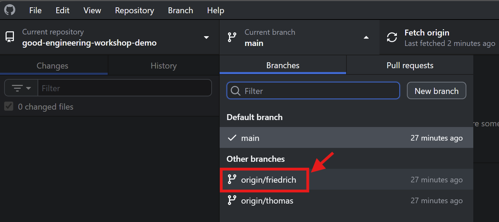Click the repository icon beside Current repository
This screenshot has width=499, height=222.
10,37
